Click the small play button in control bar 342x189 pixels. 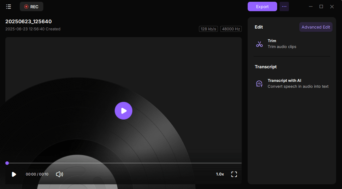(x=14, y=174)
